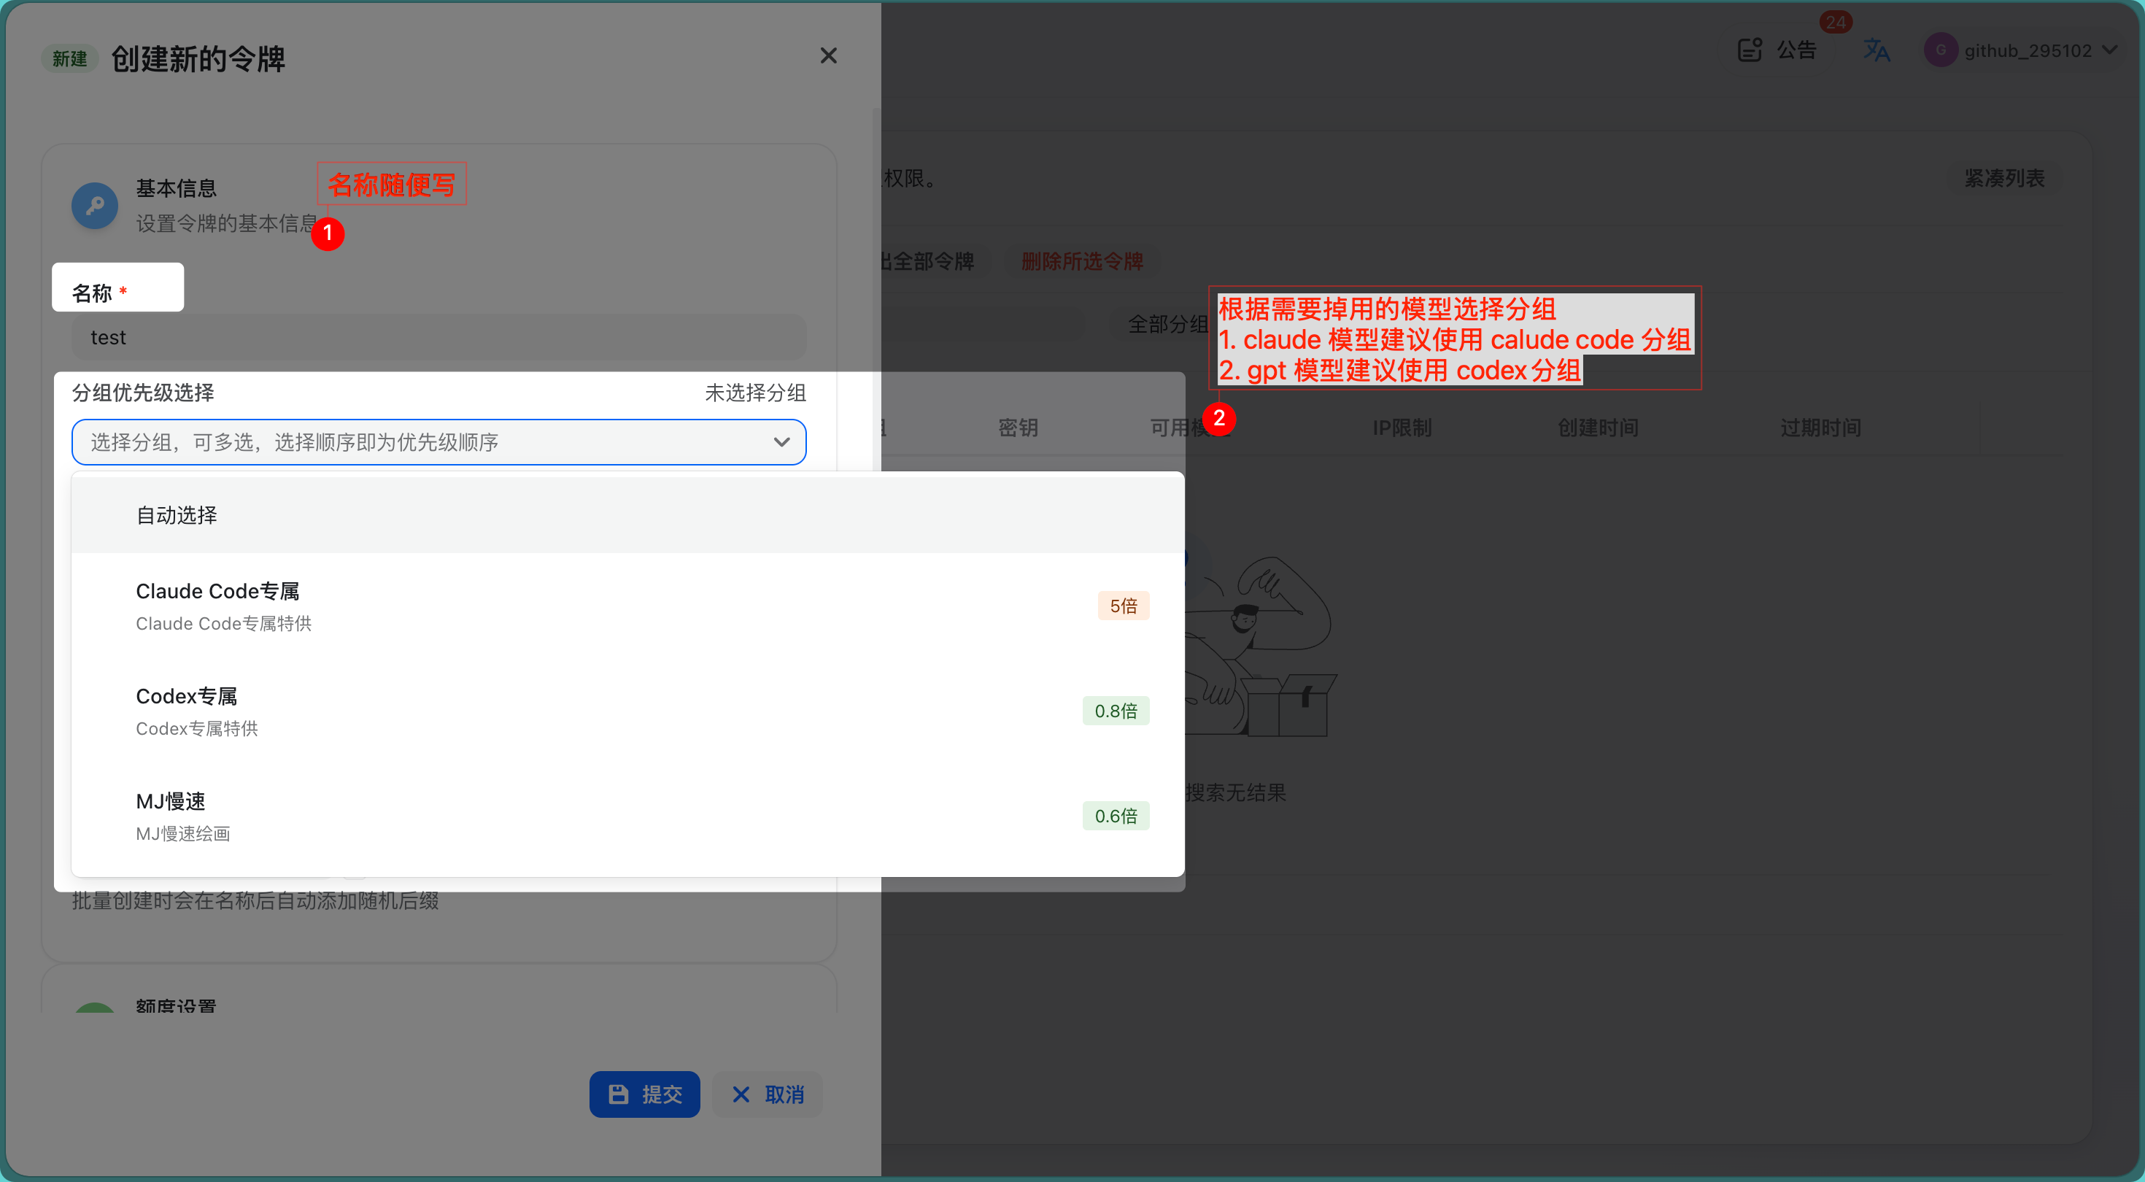Select 自动选择 option
This screenshot has height=1182, width=2145.
tap(628, 515)
